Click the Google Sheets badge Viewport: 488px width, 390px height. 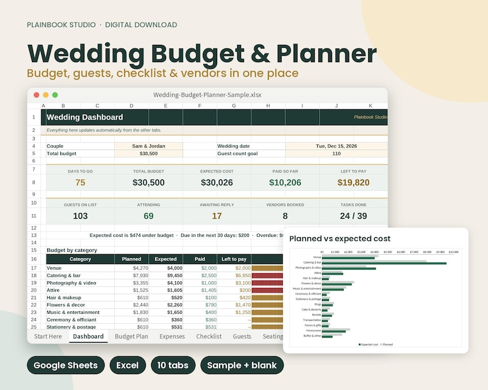66,365
